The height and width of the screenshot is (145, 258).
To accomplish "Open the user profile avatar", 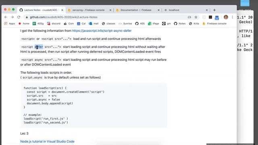I will (x=226, y=17).
